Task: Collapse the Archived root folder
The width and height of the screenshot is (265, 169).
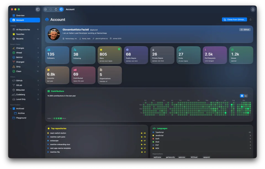Action: click(11, 109)
